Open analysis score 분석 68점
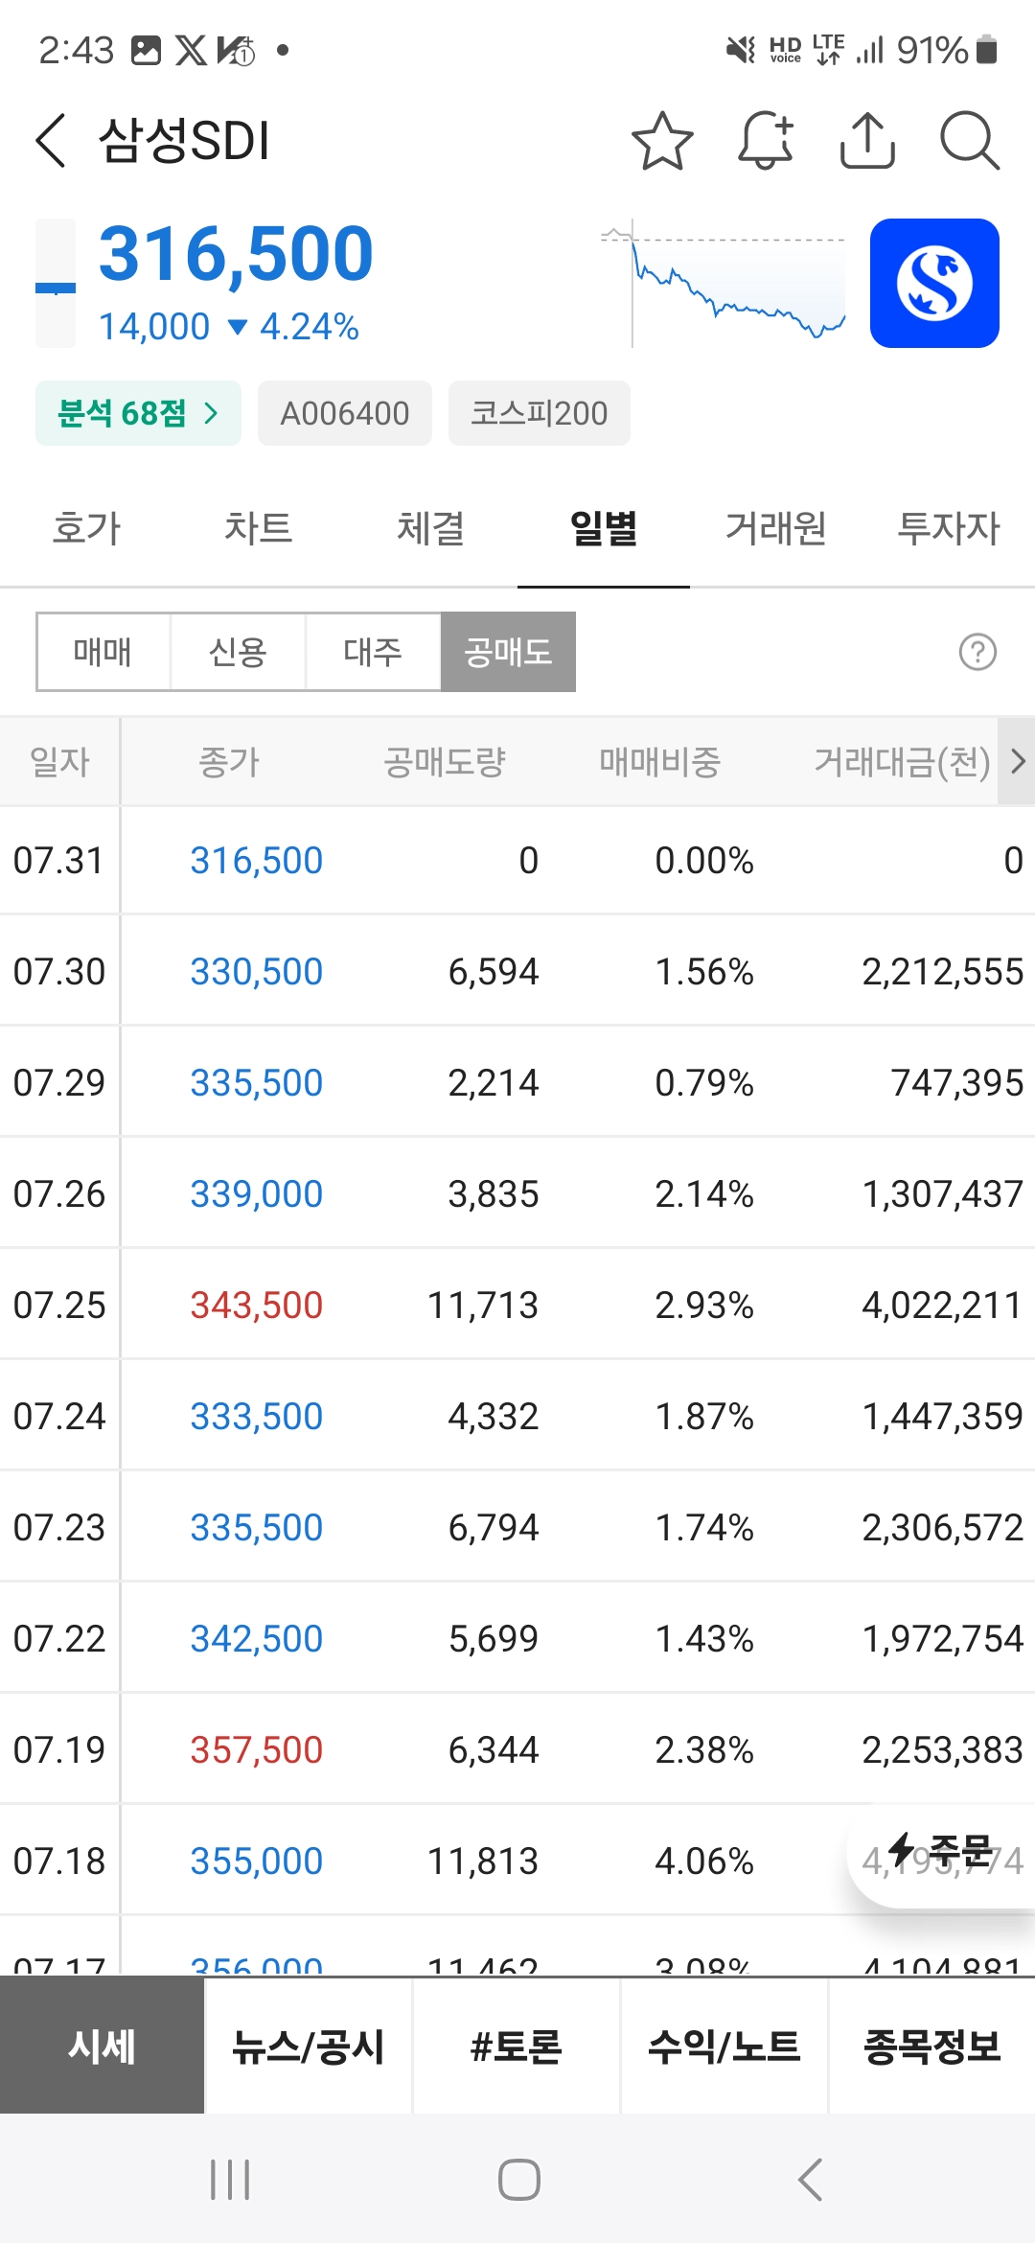The width and height of the screenshot is (1035, 2243). 138,413
